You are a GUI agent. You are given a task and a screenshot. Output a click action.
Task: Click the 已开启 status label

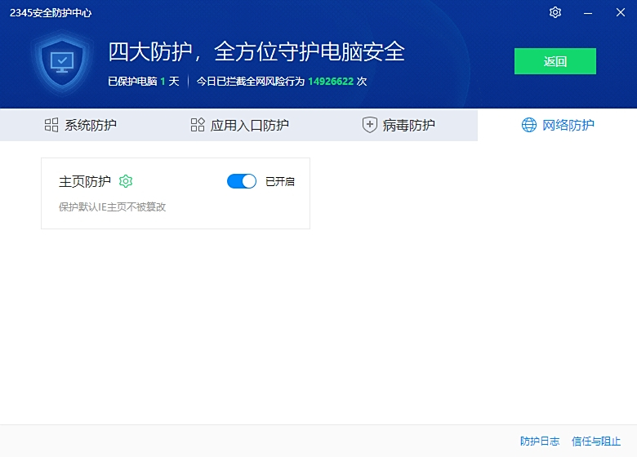[x=280, y=182]
